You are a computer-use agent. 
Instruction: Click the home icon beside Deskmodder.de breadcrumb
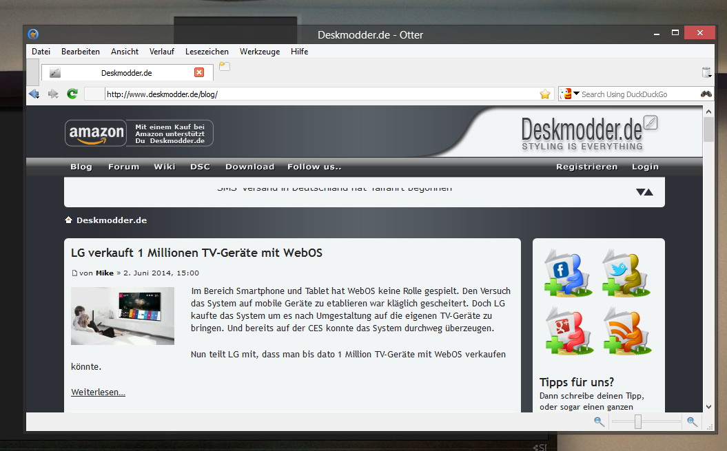69,220
